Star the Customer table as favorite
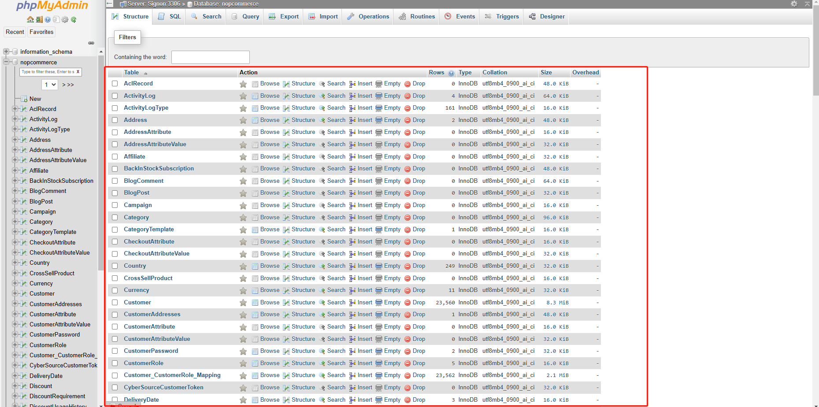819x407 pixels. [243, 303]
